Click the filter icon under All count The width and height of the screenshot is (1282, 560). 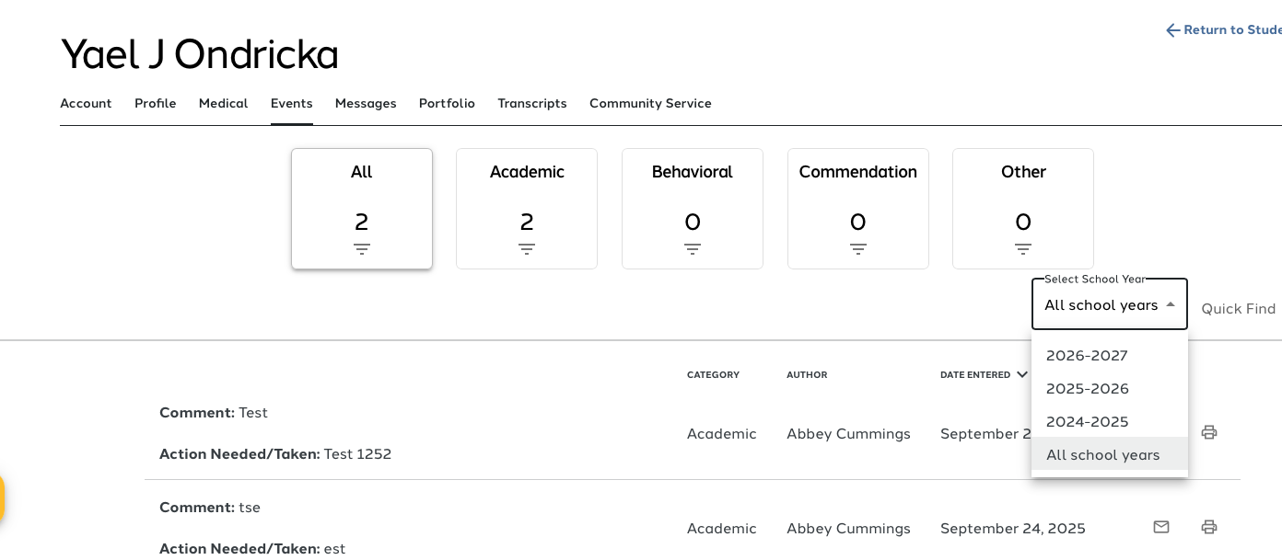(362, 249)
